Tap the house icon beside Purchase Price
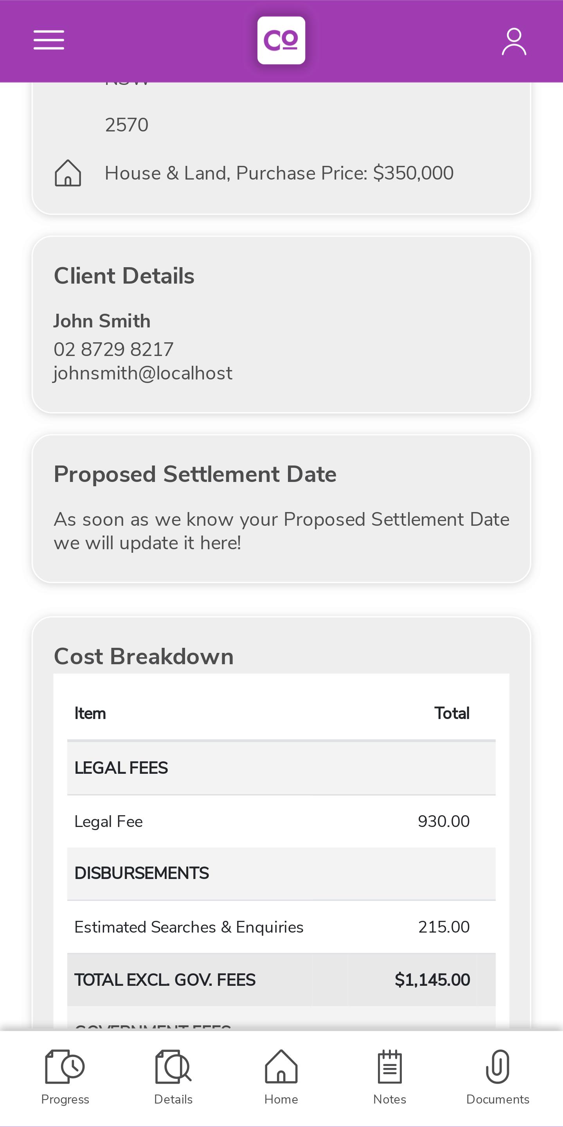The image size is (563, 1127). click(68, 173)
